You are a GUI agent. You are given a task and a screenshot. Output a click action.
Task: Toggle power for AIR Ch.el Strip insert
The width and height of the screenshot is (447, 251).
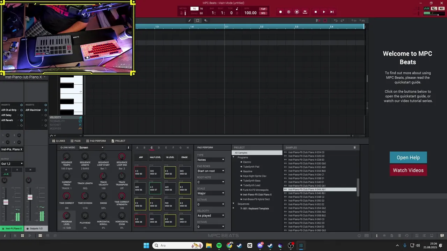21,110
